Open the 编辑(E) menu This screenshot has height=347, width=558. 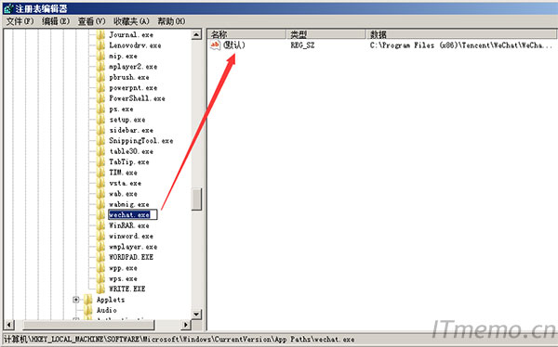(56, 21)
